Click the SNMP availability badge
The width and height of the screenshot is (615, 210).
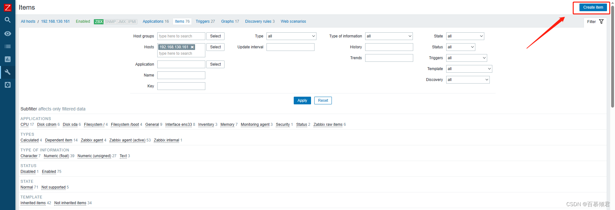(x=110, y=22)
